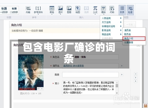Expand the 天文适用 submenu
Image resolution: width=148 pixels, height=108 pixels.
point(112,22)
